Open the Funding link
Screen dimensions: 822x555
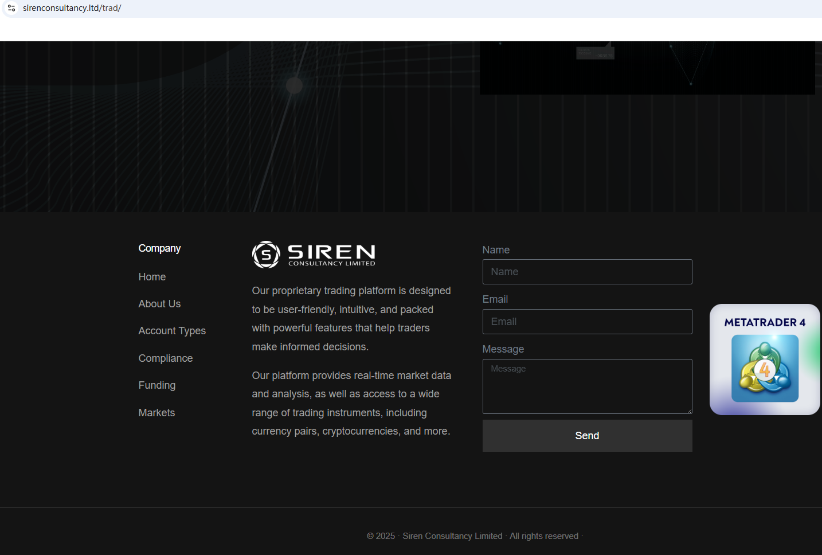click(x=157, y=385)
